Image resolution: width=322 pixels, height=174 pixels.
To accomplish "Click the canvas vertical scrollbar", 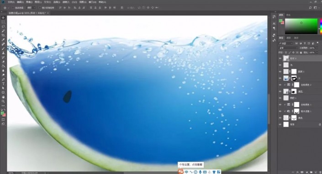I will [269, 108].
